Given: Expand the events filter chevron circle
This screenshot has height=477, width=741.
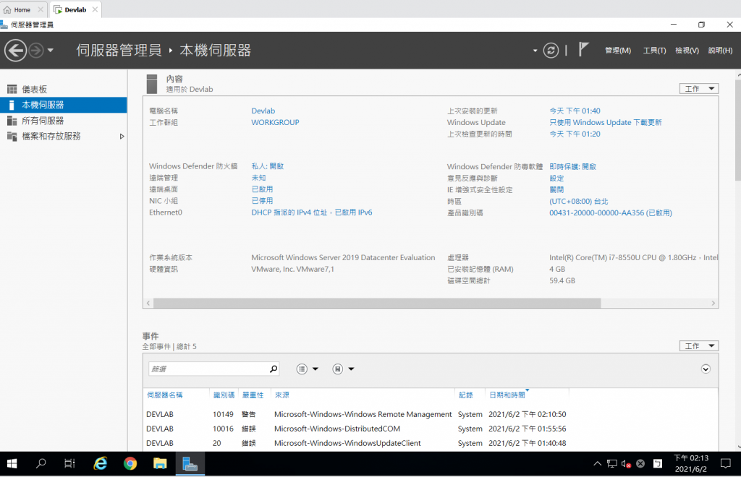Looking at the screenshot, I should (x=706, y=369).
